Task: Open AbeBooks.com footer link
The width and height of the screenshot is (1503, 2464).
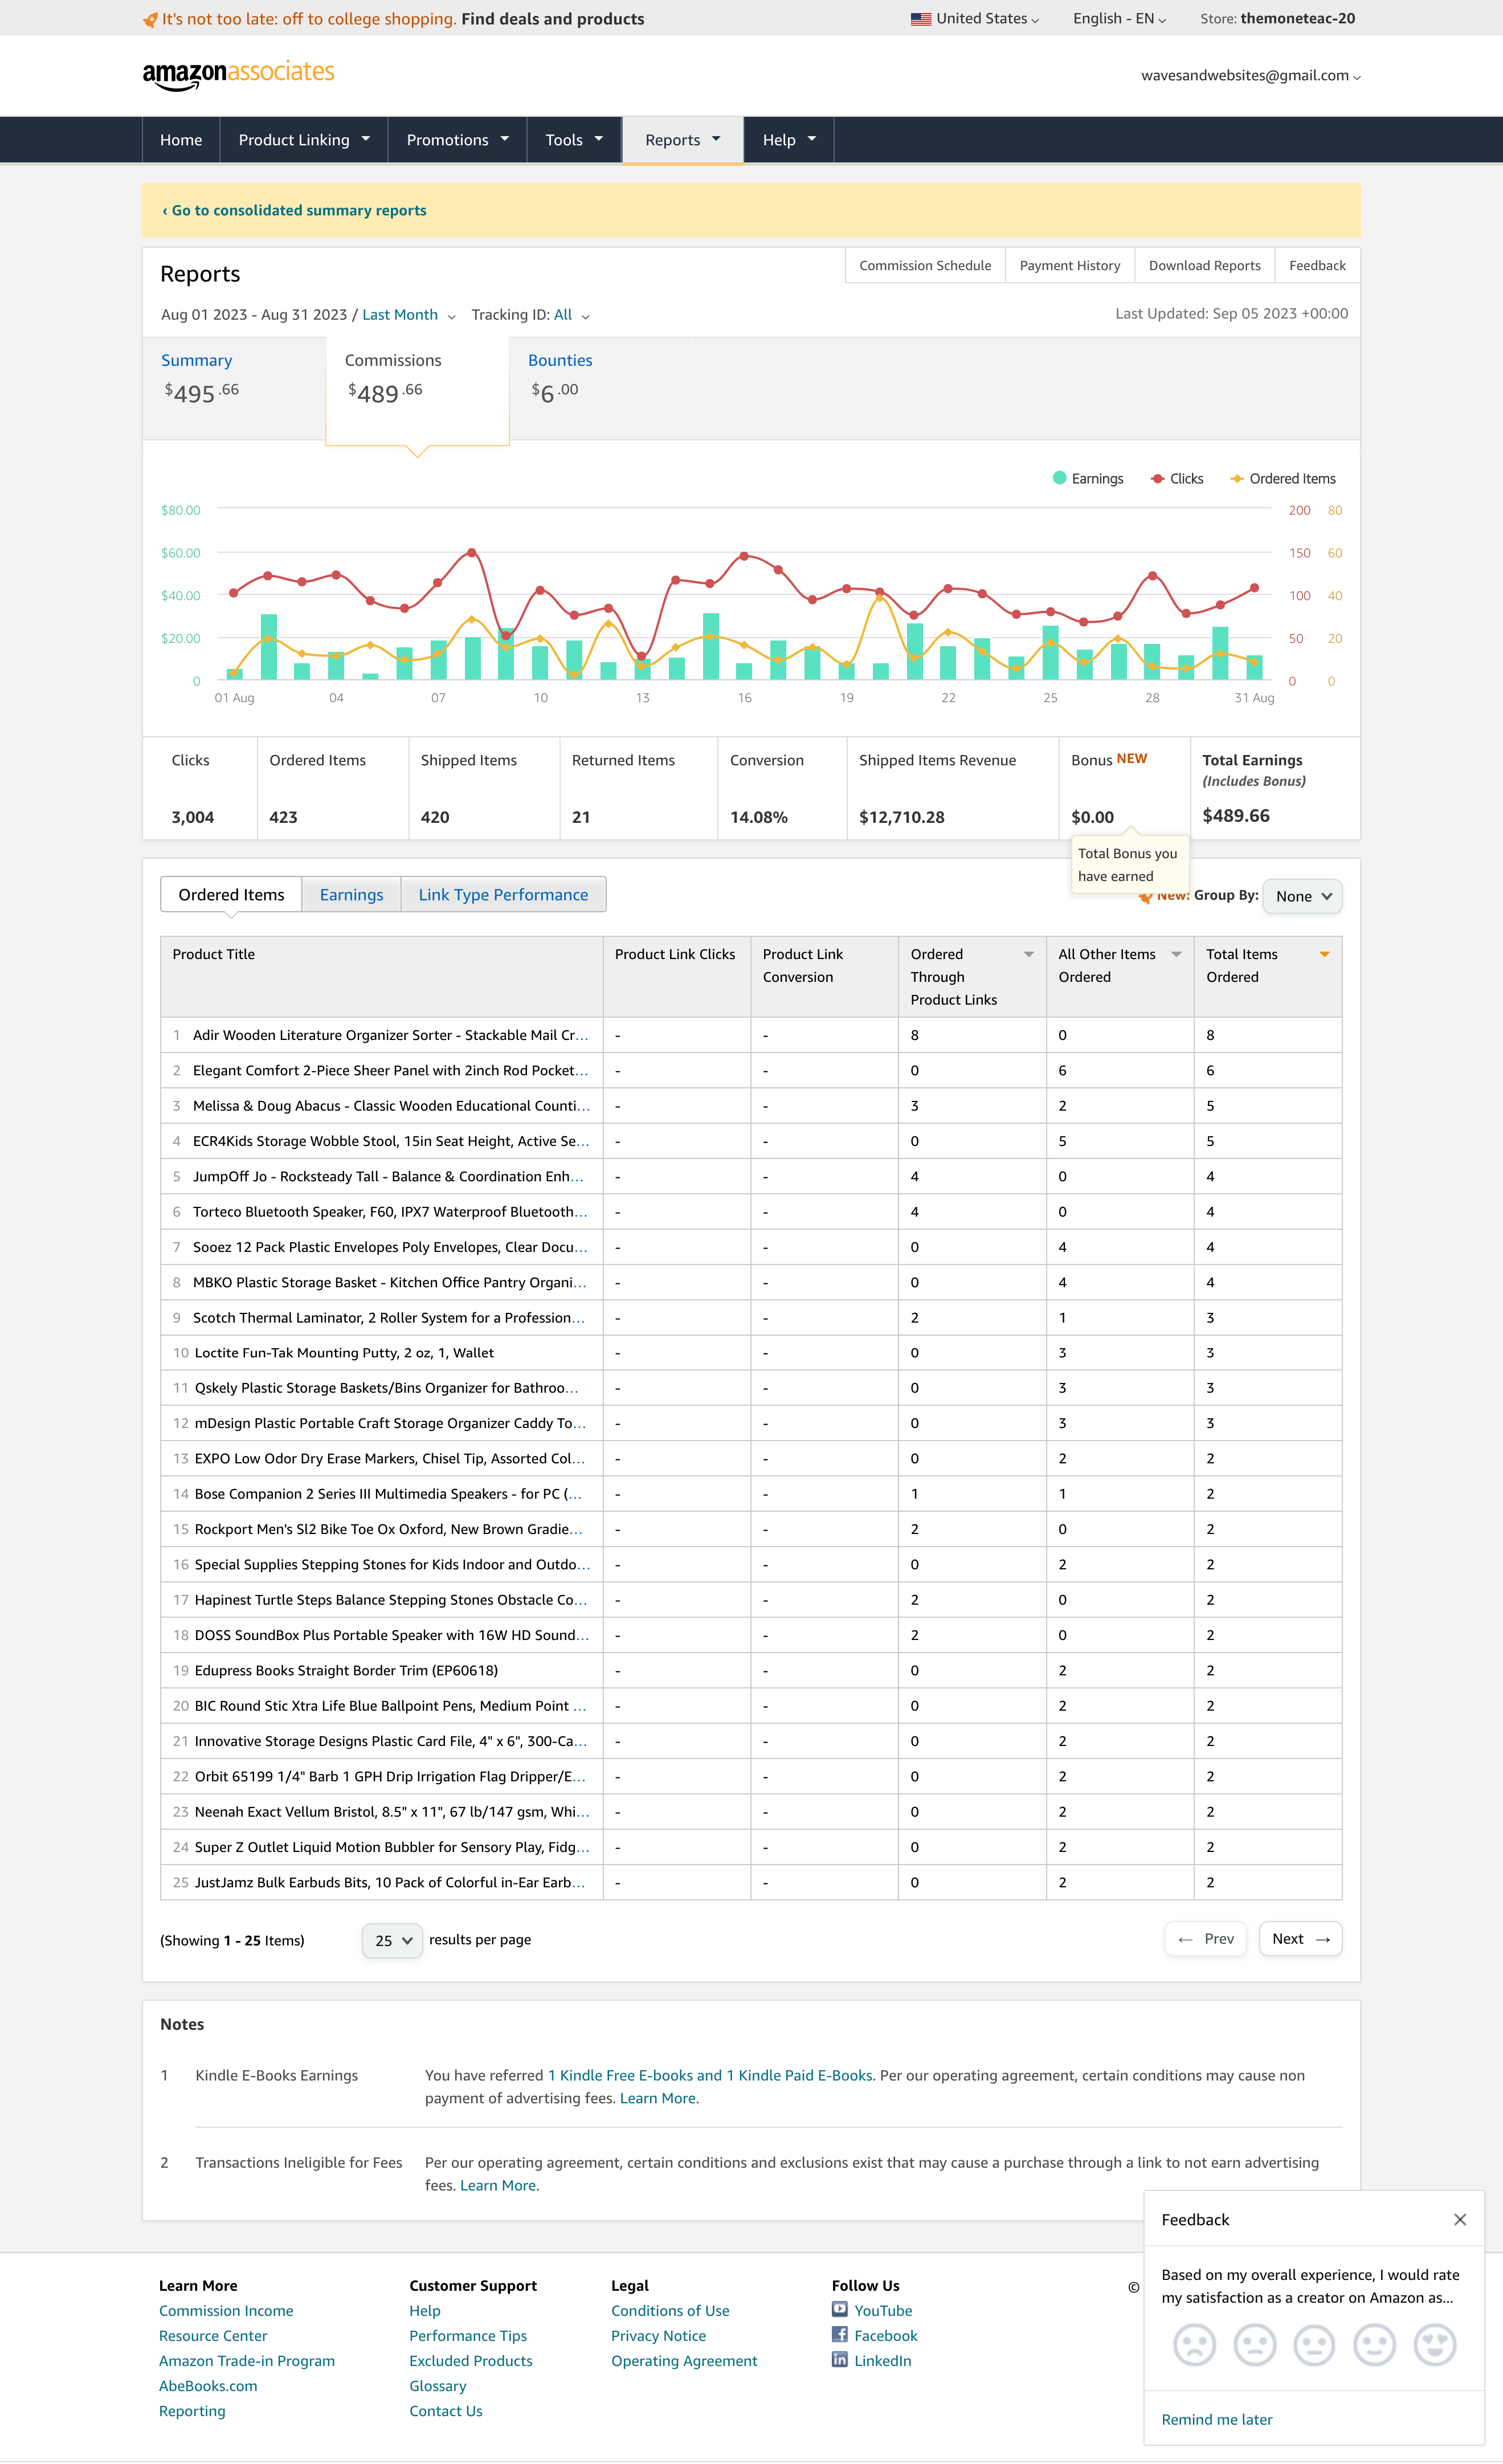Action: pyautogui.click(x=208, y=2385)
